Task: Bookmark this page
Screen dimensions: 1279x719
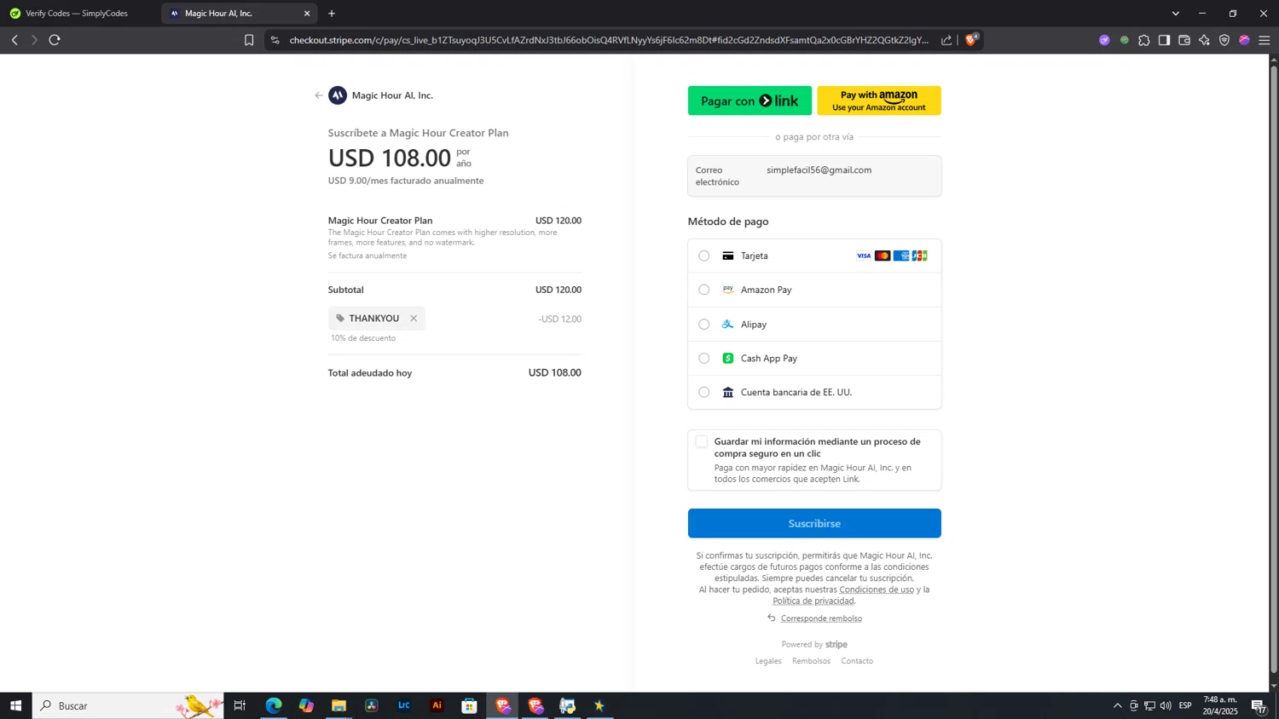Action: click(x=249, y=40)
